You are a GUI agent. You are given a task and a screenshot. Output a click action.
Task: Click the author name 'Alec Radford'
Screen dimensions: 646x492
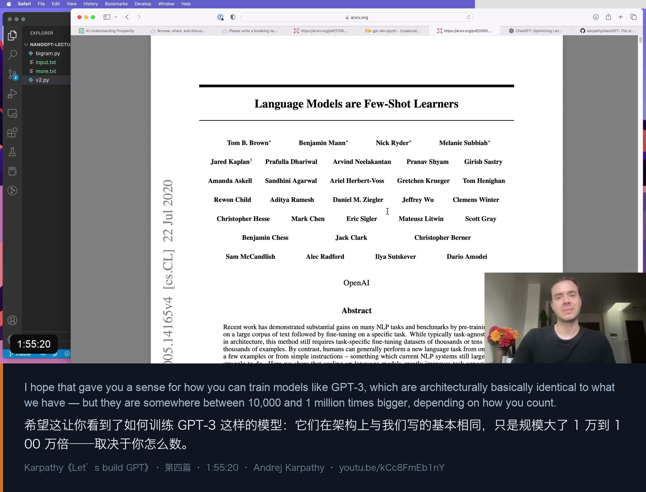(x=325, y=256)
